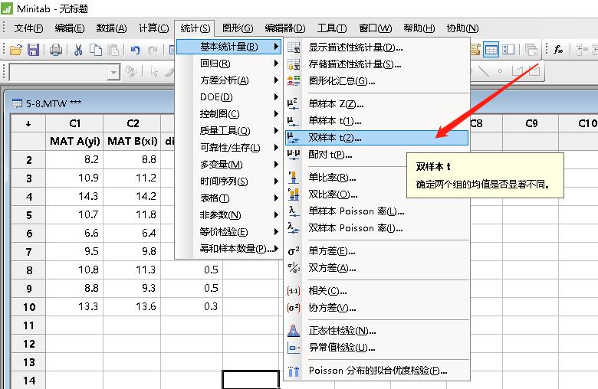
Task: Select the C1 column header
Action: 74,123
